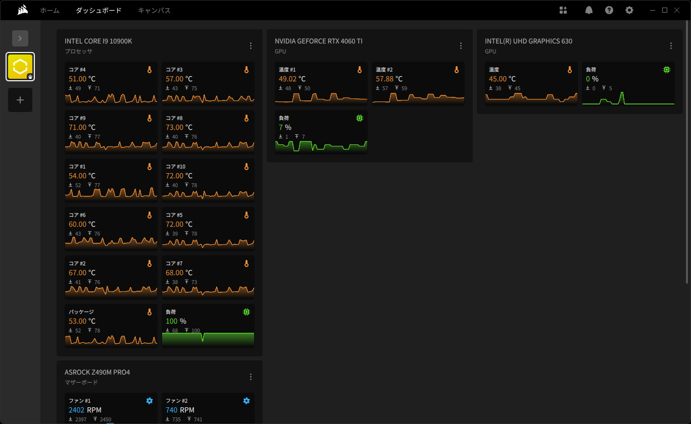This screenshot has width=691, height=424.
Task: Click thermometer icon on コア #4 tile
Action: click(149, 70)
